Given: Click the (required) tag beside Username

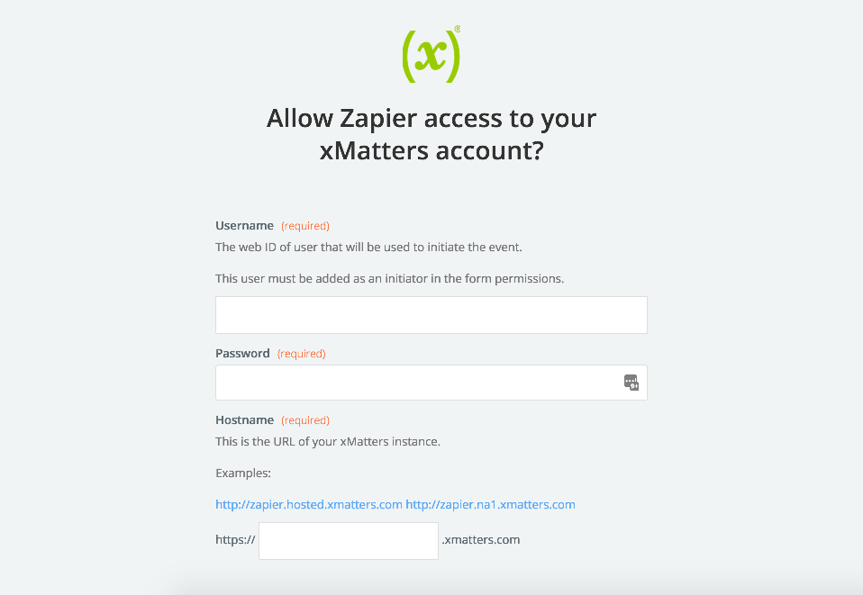Looking at the screenshot, I should 305,226.
